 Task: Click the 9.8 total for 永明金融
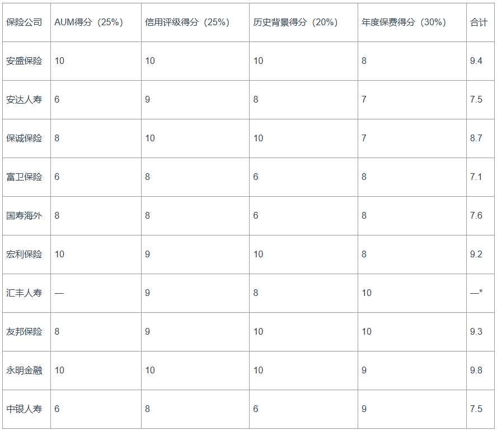[476, 371]
